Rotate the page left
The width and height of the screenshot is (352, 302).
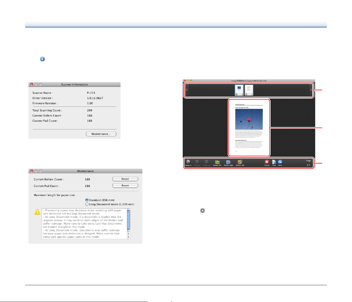[x=217, y=162]
